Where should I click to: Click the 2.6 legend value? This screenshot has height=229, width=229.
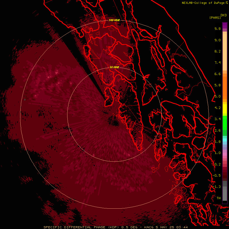pos(218,131)
